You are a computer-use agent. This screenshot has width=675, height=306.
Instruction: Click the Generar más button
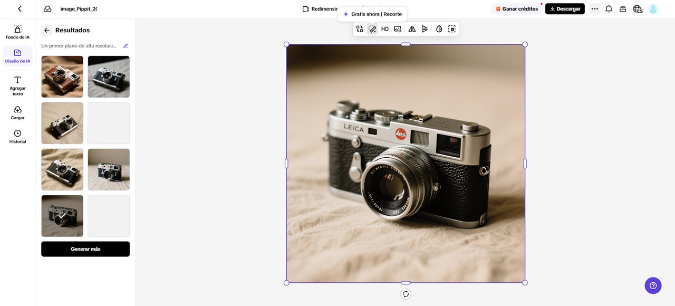(85, 249)
